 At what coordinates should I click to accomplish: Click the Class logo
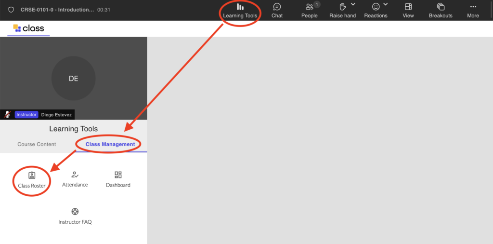click(28, 28)
